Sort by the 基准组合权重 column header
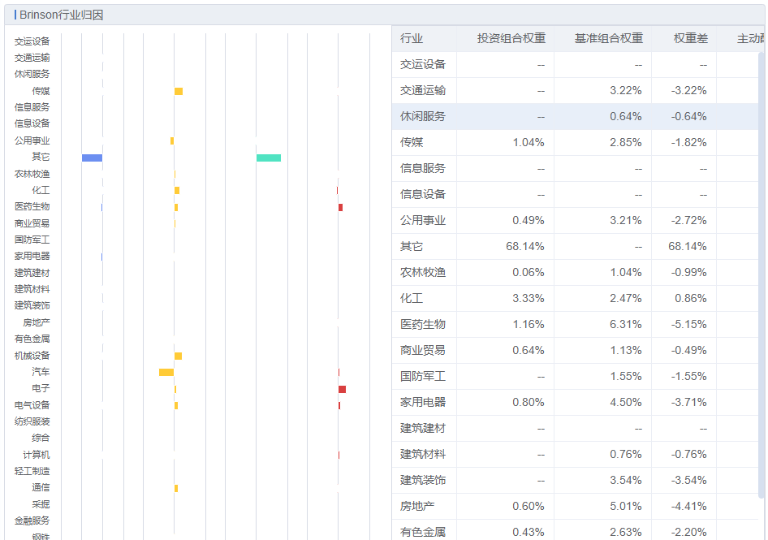This screenshot has width=768, height=540. coord(608,39)
